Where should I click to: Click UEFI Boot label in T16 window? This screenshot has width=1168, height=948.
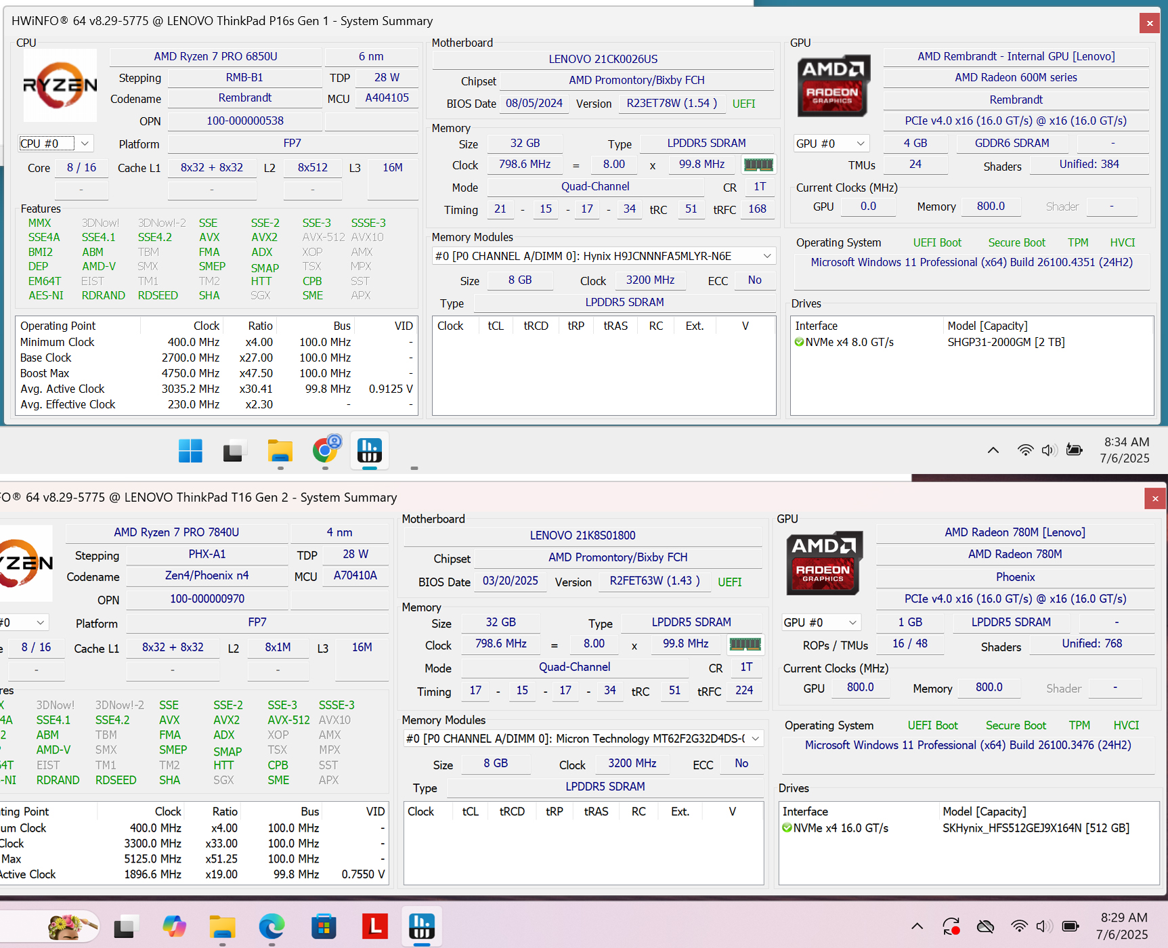tap(932, 725)
